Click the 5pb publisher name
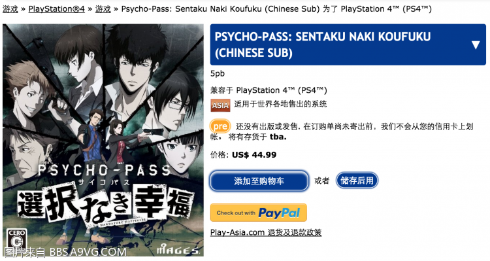The image size is (490, 261). [x=218, y=73]
